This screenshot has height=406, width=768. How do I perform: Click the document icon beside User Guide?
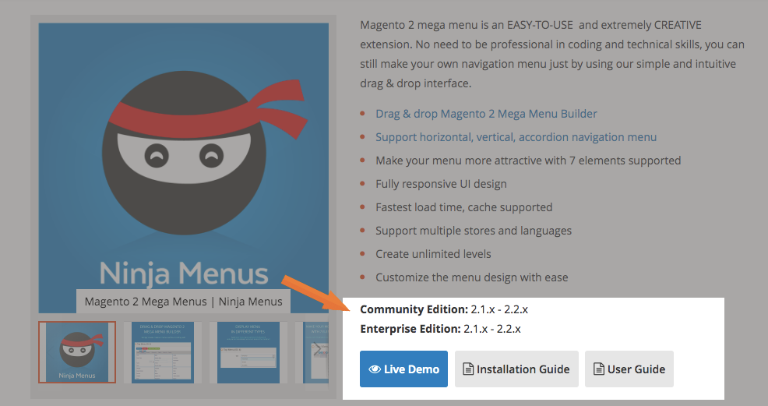pyautogui.click(x=599, y=369)
